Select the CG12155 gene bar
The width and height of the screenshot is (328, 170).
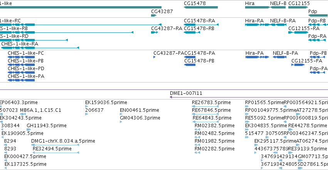tap(298, 7)
